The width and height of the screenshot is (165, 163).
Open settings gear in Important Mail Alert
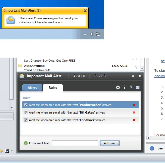[118, 87]
